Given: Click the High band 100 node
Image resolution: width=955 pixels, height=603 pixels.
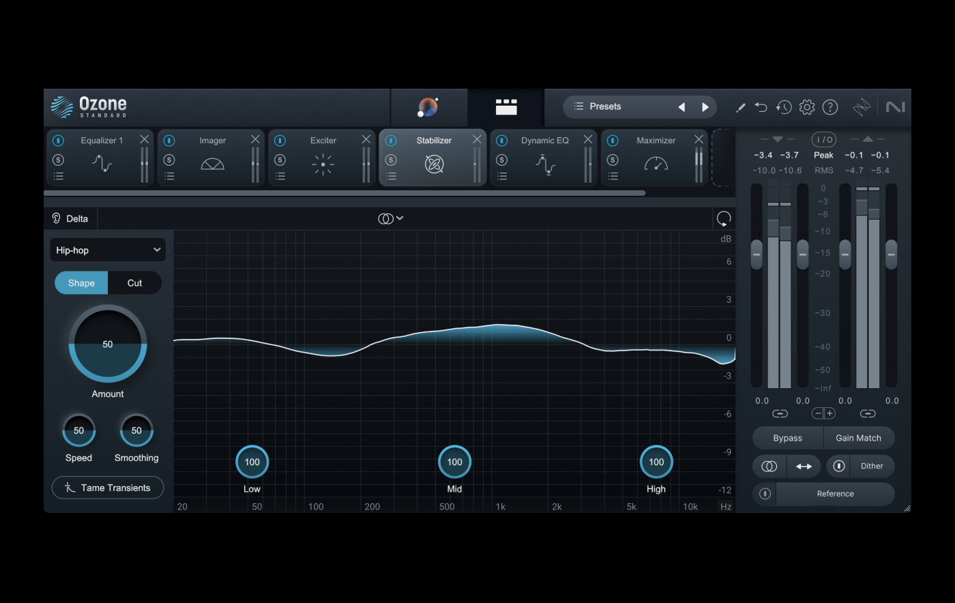Looking at the screenshot, I should click(656, 462).
